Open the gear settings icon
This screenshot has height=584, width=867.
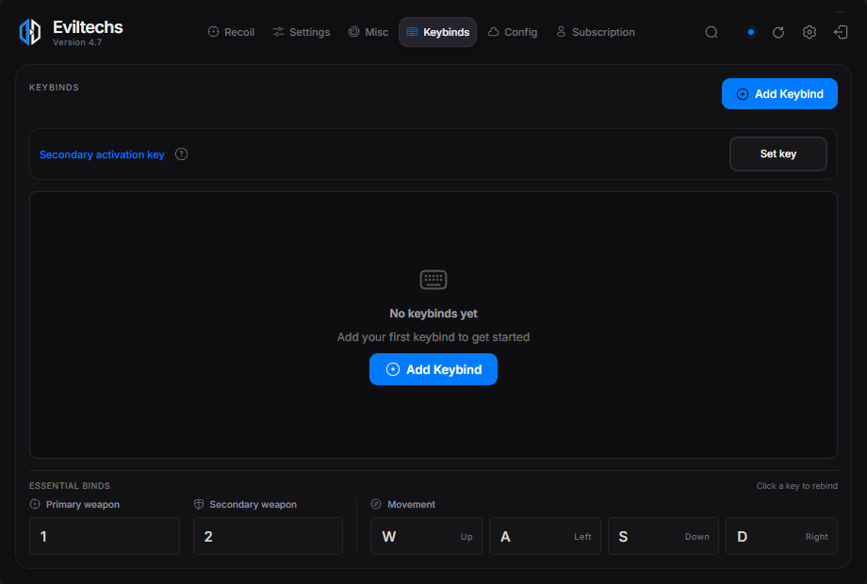(809, 32)
